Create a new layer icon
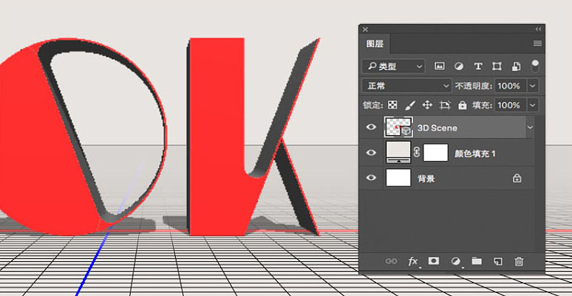 [x=498, y=261]
